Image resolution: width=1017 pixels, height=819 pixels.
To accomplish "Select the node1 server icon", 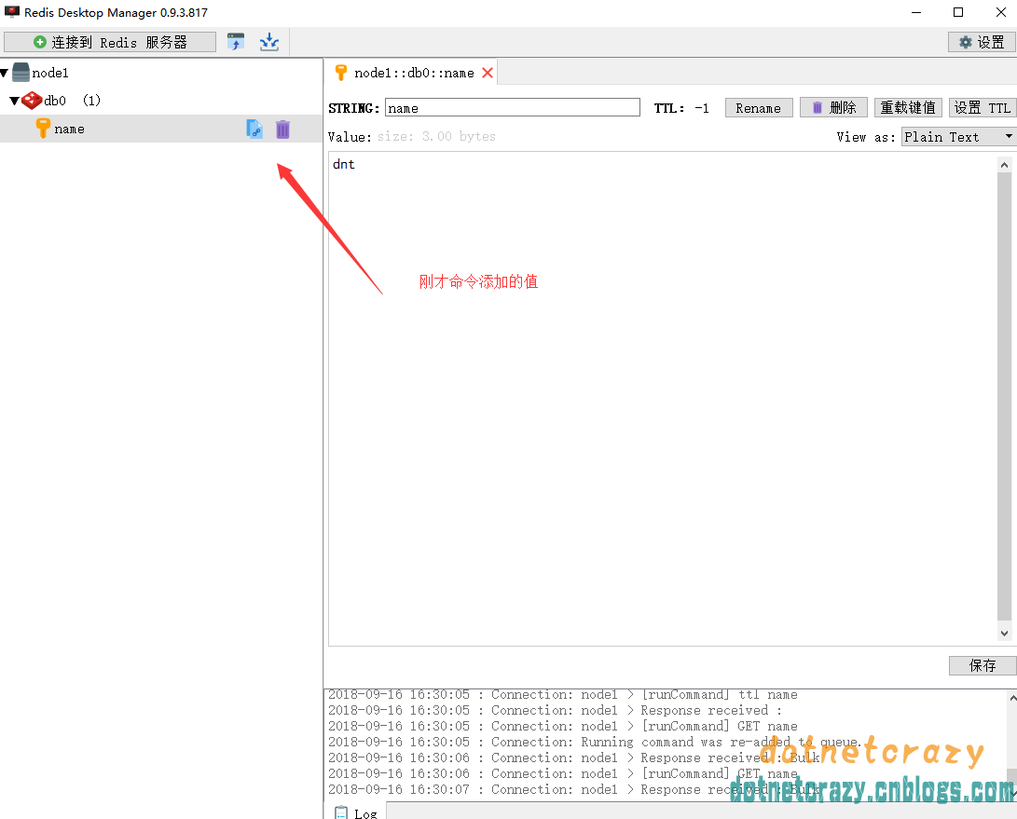I will tap(21, 72).
